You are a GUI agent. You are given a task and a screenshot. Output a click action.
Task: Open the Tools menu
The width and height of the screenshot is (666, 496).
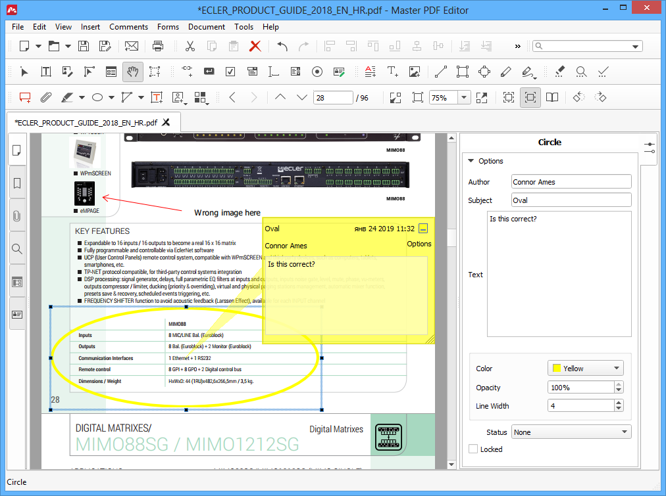coord(243,27)
